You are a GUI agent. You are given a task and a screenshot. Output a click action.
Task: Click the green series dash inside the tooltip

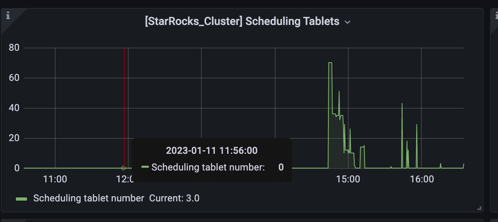[145, 167]
